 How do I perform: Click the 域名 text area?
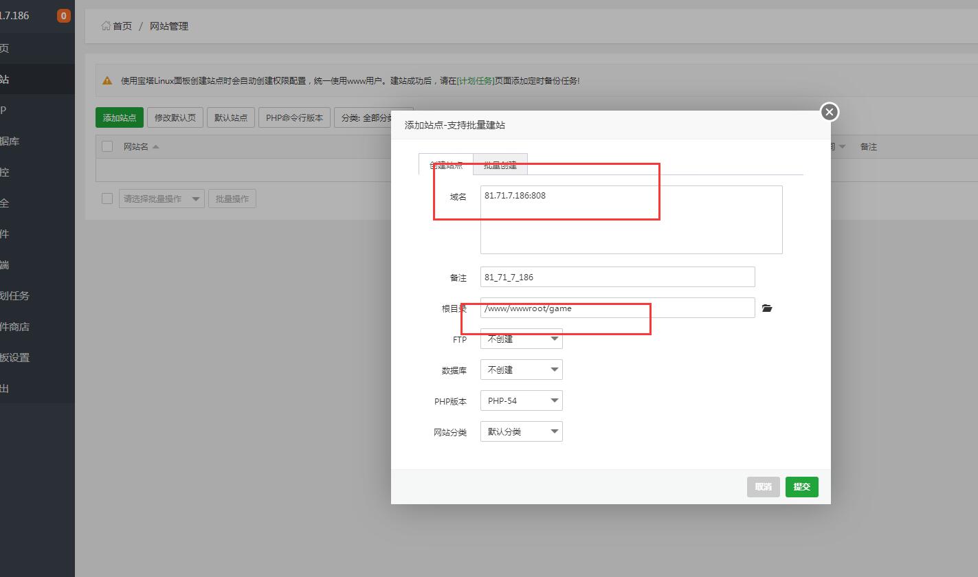[631, 220]
